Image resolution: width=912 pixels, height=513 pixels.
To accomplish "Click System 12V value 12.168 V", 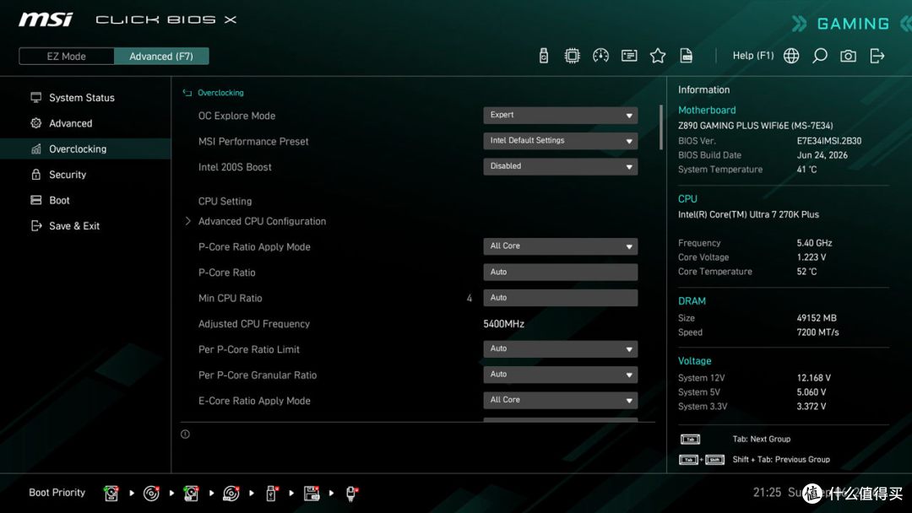I will (814, 378).
